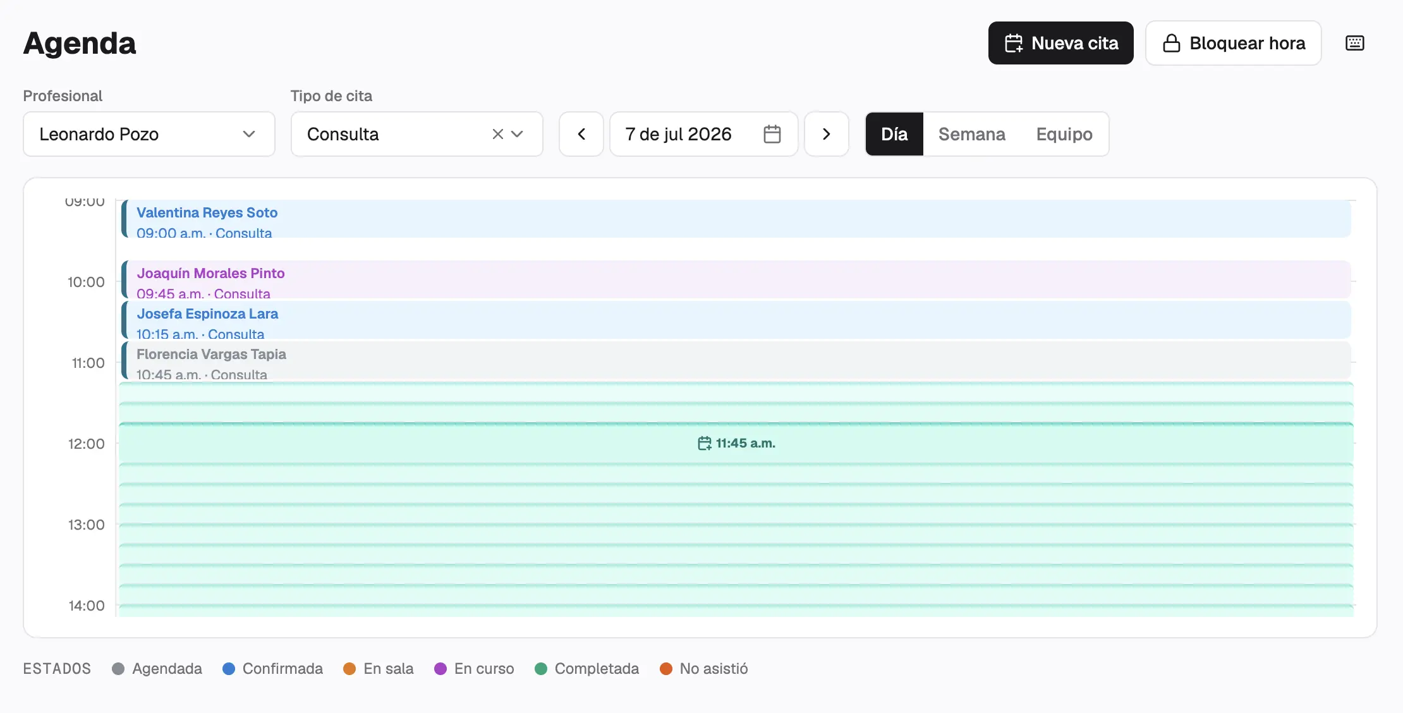Open the date picker showing 7 de jul 2026
This screenshot has height=713, width=1403.
tap(703, 134)
